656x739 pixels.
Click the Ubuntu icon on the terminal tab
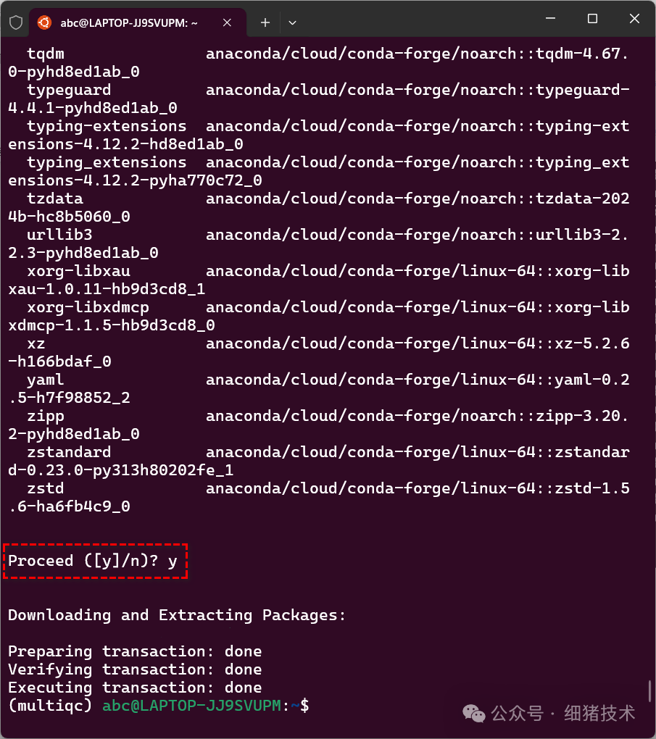pyautogui.click(x=44, y=22)
